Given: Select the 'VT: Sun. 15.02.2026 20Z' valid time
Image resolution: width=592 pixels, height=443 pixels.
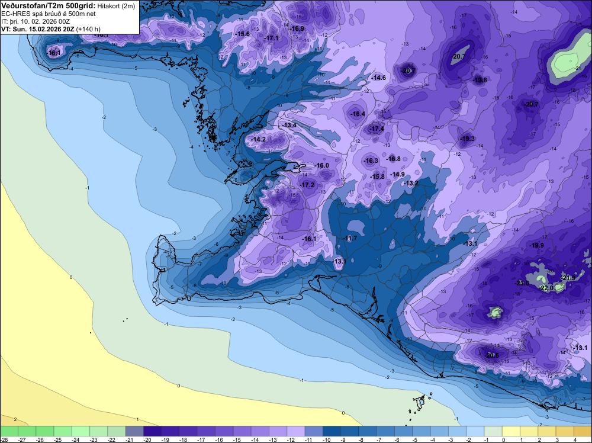Looking at the screenshot, I should 38,29.
